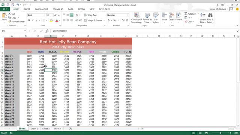
Task: Click the Paste clipboard icon
Action: (x=4, y=15)
